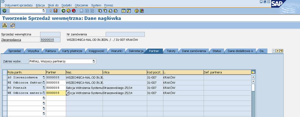
Task: Open the tab list icon right of tab arrows
Action: pos(281,51)
